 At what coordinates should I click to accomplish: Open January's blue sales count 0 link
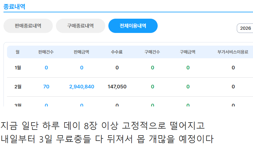coord(46,68)
